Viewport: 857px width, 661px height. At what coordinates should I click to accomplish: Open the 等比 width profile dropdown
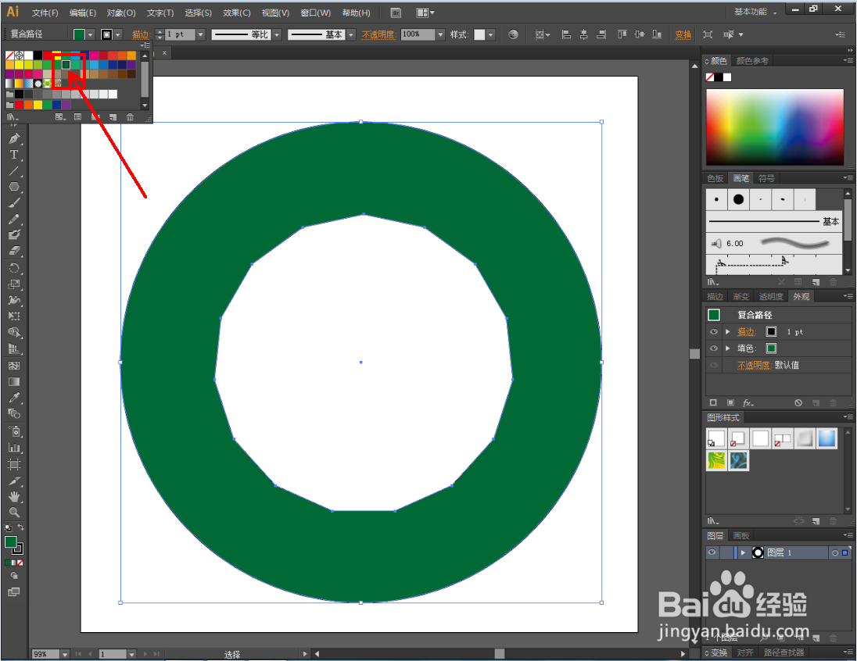click(x=277, y=34)
